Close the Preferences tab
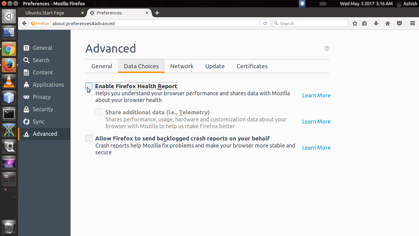419x236 pixels. click(147, 13)
